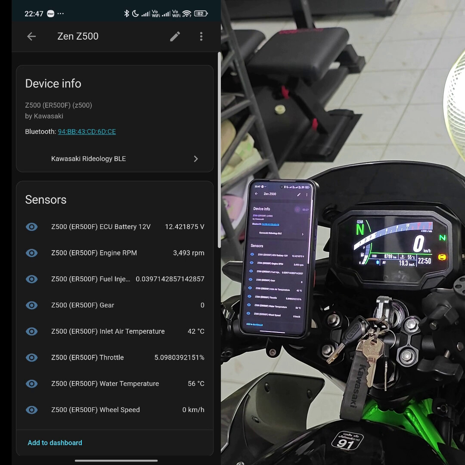Open the three-dot overflow menu
The height and width of the screenshot is (465, 465).
click(x=201, y=37)
